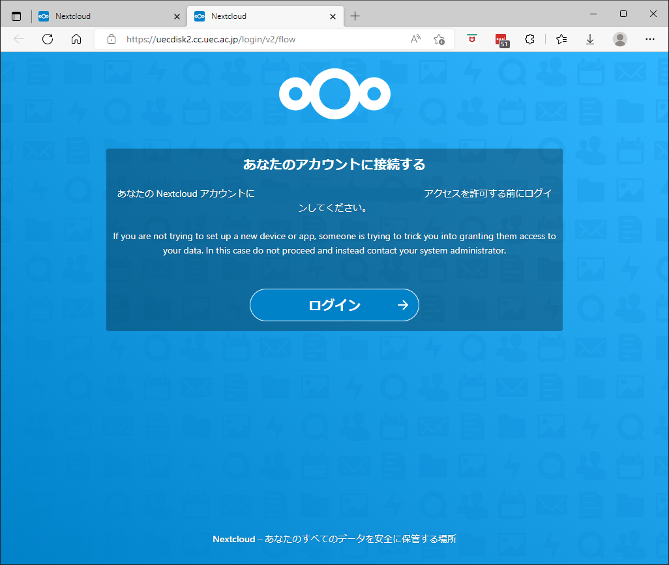Close the first Nextcloud tab
The image size is (669, 565).
[177, 17]
